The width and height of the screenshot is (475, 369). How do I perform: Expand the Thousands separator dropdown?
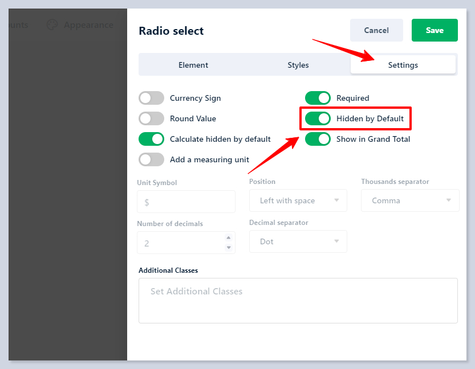click(x=410, y=200)
